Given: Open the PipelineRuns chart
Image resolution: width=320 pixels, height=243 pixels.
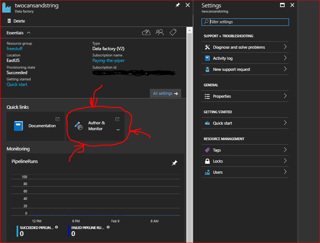Looking at the screenshot, I should [x=96, y=197].
